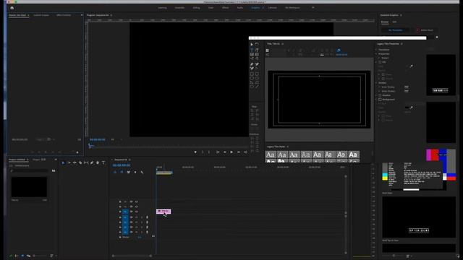
Task: Add an Inner Stroke
Action: coord(407,87)
